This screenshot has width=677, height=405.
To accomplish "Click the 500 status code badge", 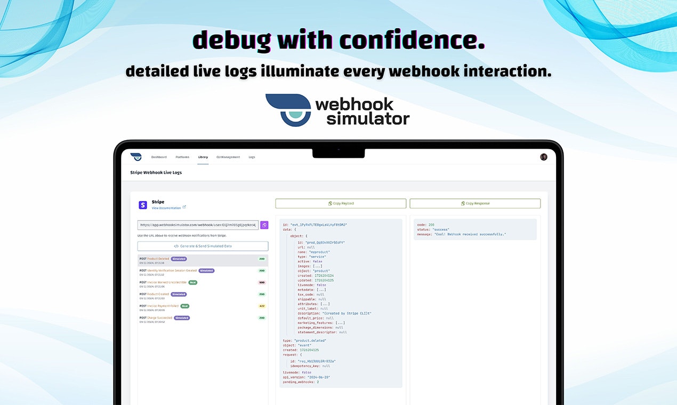I will [x=262, y=282].
